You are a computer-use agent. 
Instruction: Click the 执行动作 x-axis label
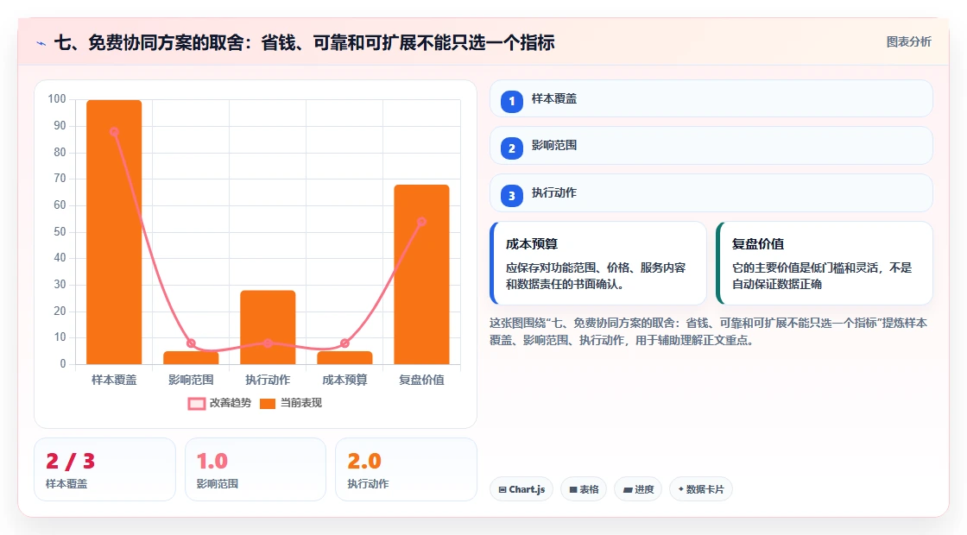click(268, 381)
